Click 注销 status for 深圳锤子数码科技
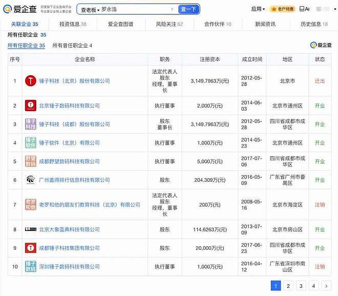The height and width of the screenshot is (296, 338). [320, 267]
